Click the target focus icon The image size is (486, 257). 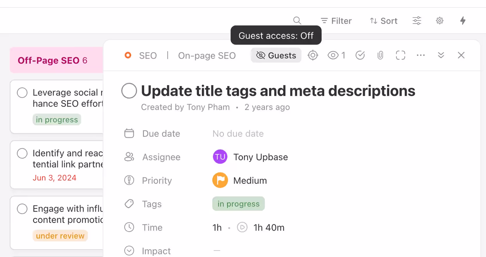(x=313, y=55)
